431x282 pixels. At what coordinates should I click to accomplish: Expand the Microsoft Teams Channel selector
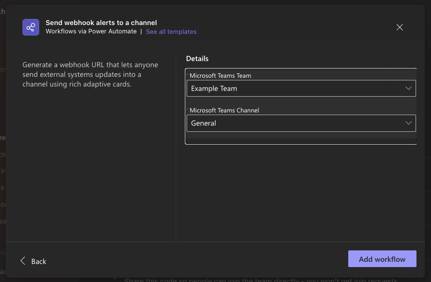coord(301,123)
